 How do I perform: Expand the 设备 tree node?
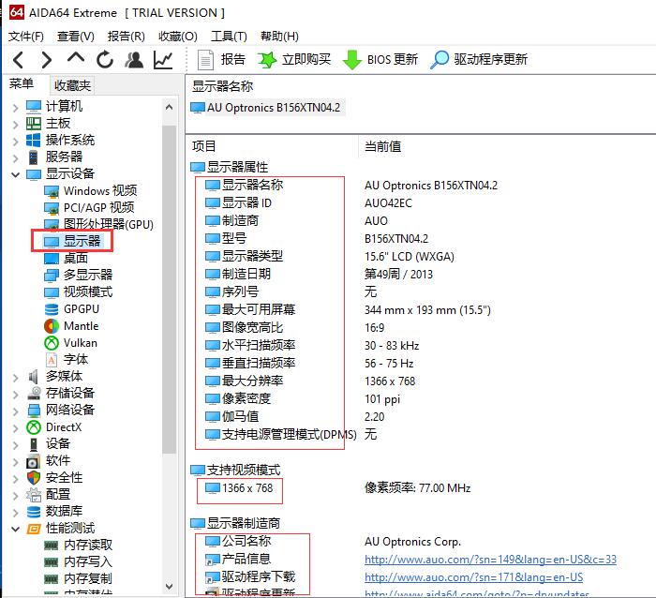(16, 444)
